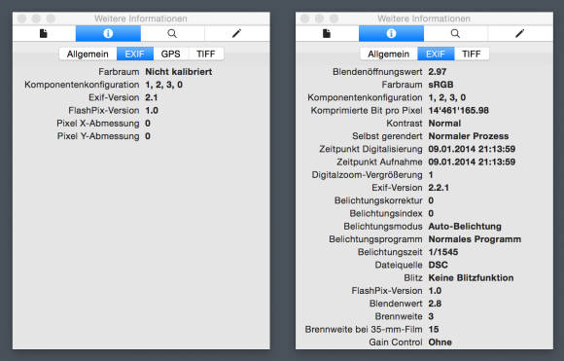Click the Blendenwert value 2.8
564x361 pixels.
coord(435,304)
